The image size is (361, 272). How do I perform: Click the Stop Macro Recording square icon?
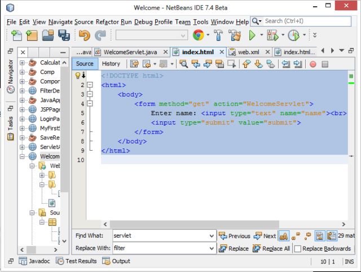pyautogui.click(x=325, y=64)
